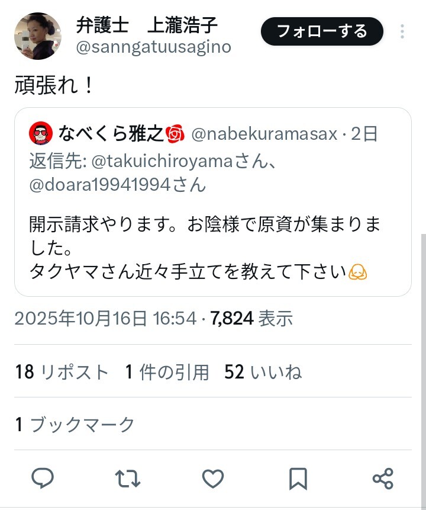426x510 pixels.
Task: Open the @doara19941994 mention link
Action: click(100, 185)
